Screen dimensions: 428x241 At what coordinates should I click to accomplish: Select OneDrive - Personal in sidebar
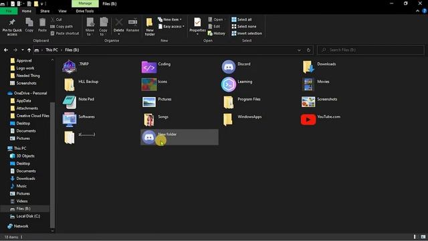[27, 93]
